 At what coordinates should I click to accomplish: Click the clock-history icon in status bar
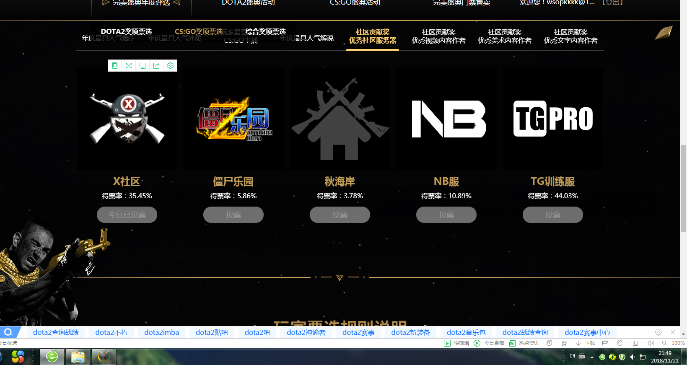tap(549, 343)
